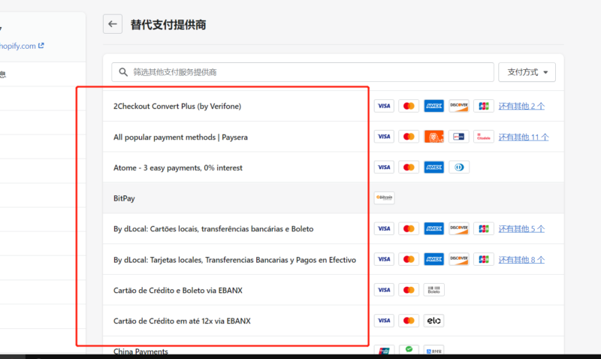Click Boleto icon in EBANX Boleto row
Screen dimensions: 601x359
(434, 290)
